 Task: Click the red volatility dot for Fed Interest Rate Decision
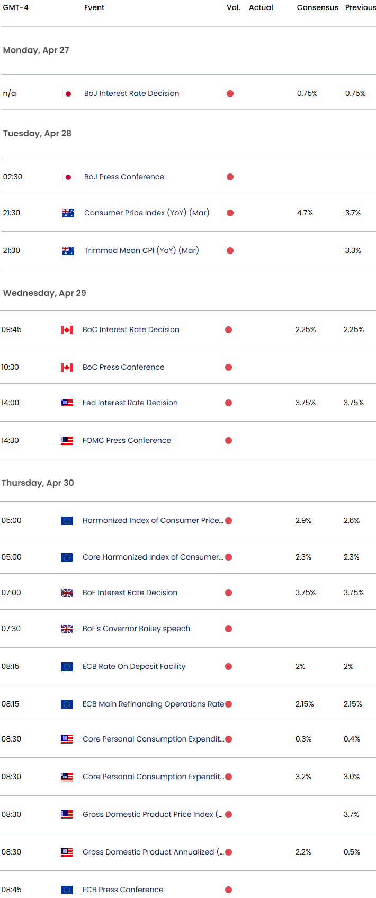click(x=229, y=403)
